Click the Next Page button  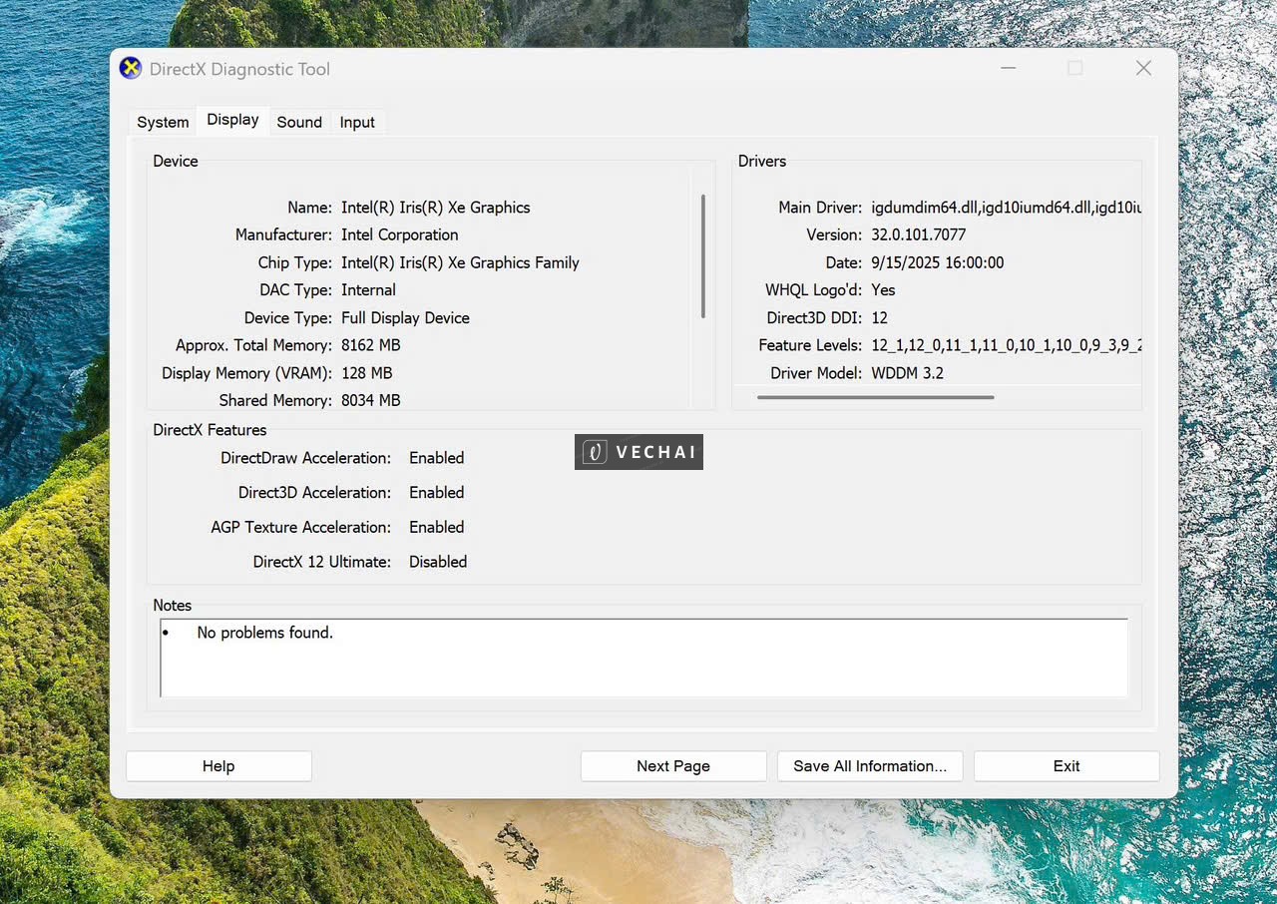tap(673, 766)
